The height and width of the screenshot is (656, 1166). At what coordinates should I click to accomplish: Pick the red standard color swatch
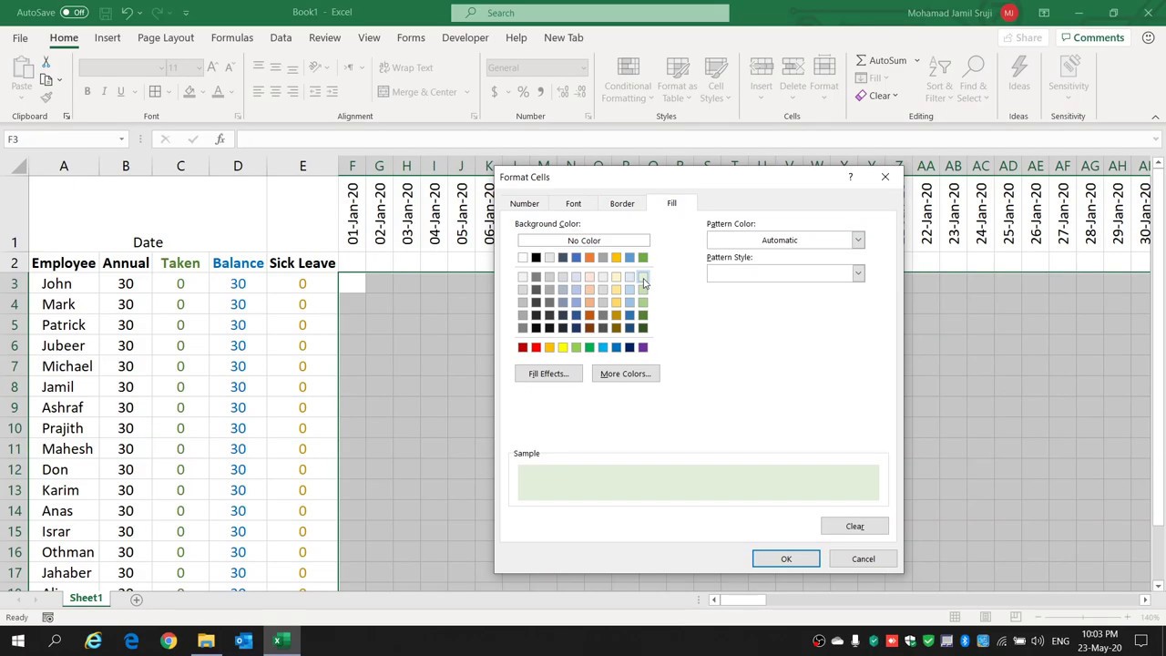(536, 347)
